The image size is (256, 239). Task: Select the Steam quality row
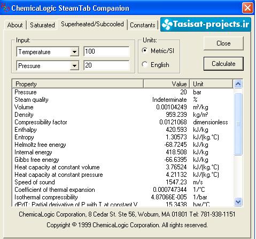(123, 100)
